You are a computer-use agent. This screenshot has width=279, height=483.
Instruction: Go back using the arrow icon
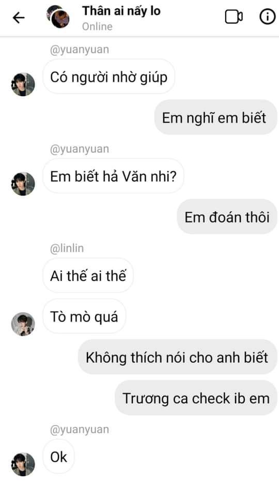coord(19,18)
